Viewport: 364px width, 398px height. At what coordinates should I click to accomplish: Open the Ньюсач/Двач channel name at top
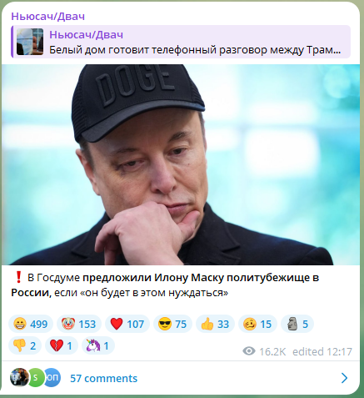pyautogui.click(x=47, y=17)
